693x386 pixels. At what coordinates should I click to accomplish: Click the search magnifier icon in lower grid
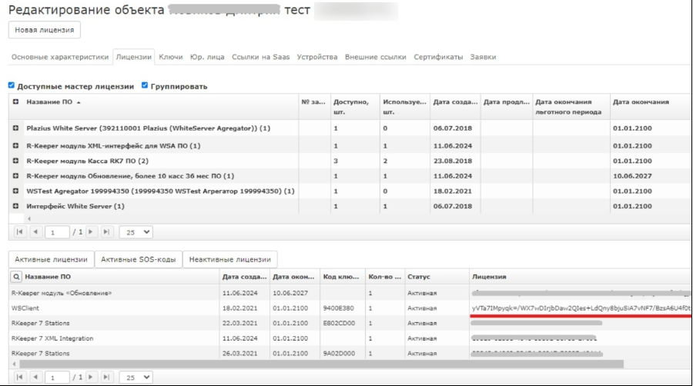[16, 277]
